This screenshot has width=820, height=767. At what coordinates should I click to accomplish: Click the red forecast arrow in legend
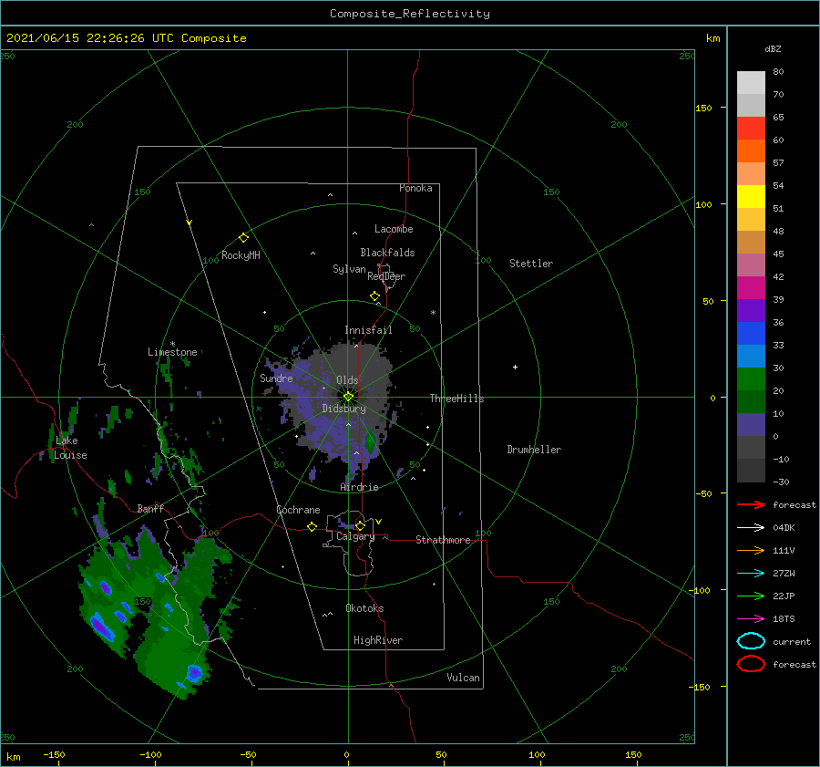coord(751,504)
